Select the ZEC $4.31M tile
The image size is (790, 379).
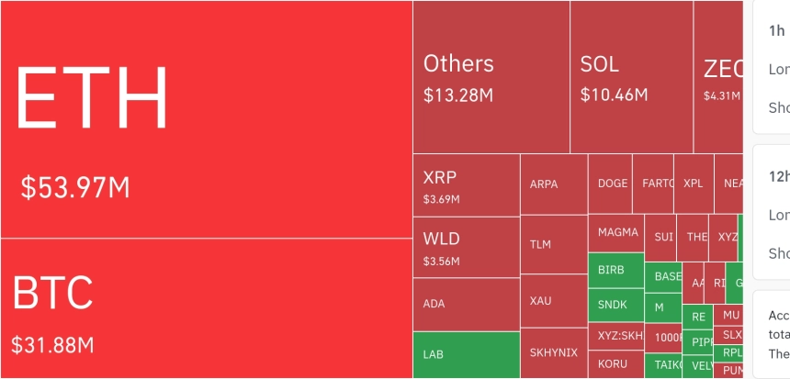click(x=718, y=77)
